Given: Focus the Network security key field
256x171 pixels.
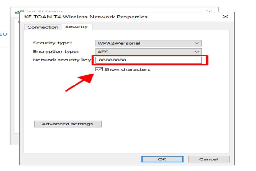Looking at the screenshot, I should (x=148, y=60).
